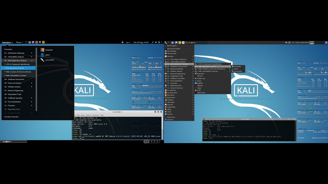
Task: Expand 05 - Password Attacks in GNOME menu
Action: coord(18,83)
